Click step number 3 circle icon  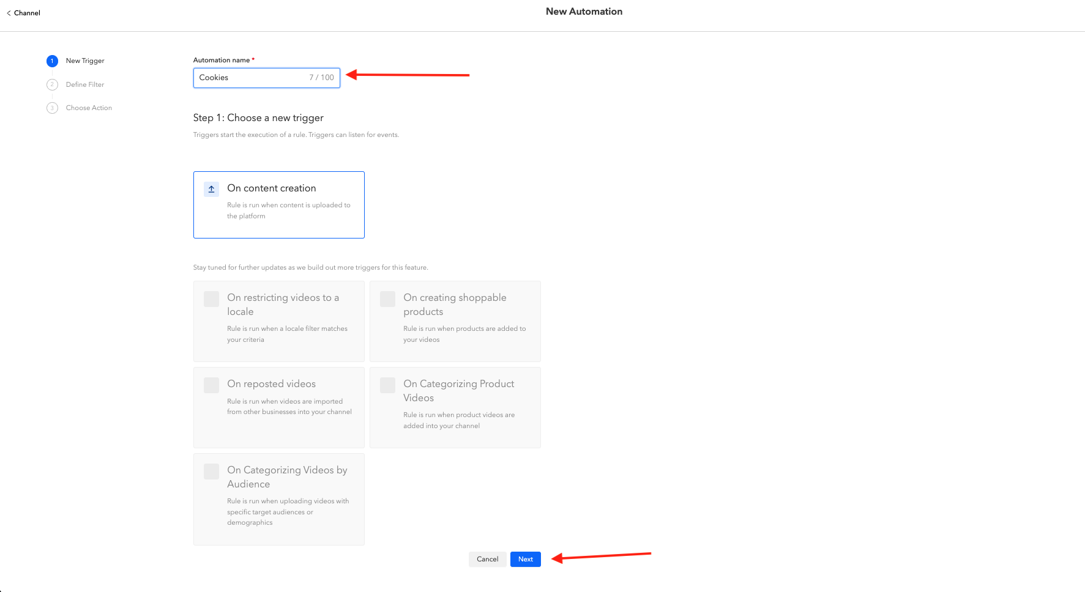coord(52,108)
